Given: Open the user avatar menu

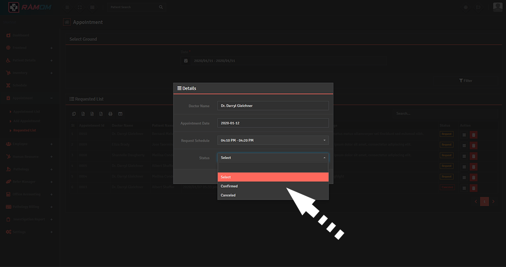Looking at the screenshot, I should 498,7.
